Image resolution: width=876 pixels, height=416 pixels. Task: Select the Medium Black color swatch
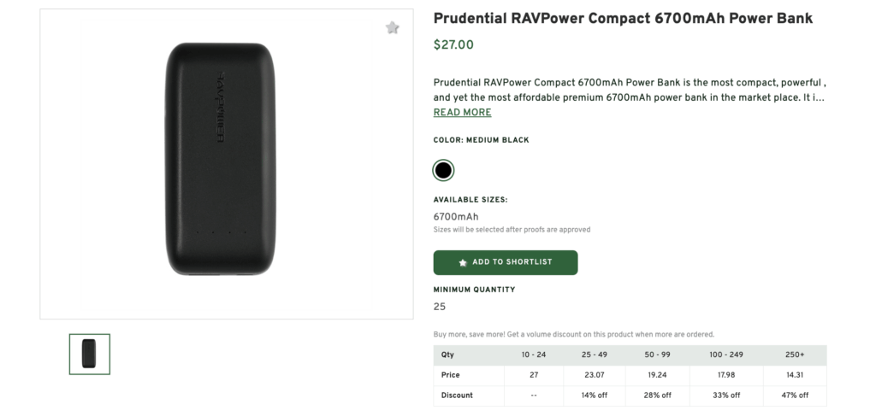tap(443, 170)
